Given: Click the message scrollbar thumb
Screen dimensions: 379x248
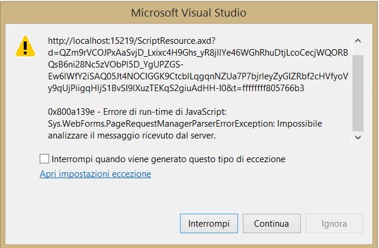Looking at the screenshot, I should tap(358, 93).
